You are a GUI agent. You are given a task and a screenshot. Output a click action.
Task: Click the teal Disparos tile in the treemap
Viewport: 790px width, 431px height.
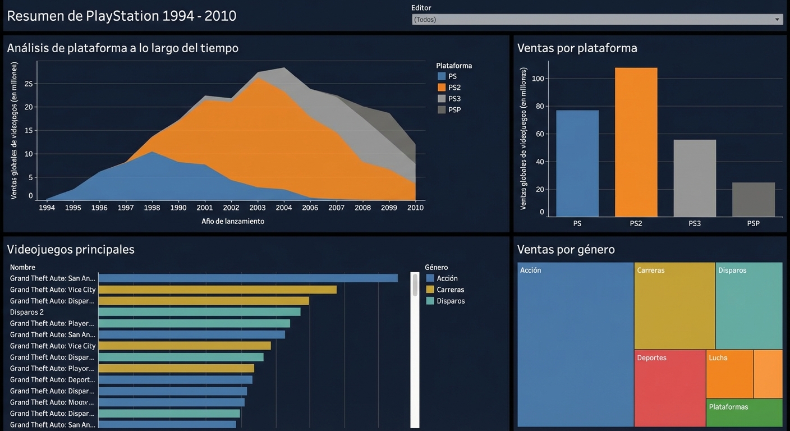[x=749, y=306]
